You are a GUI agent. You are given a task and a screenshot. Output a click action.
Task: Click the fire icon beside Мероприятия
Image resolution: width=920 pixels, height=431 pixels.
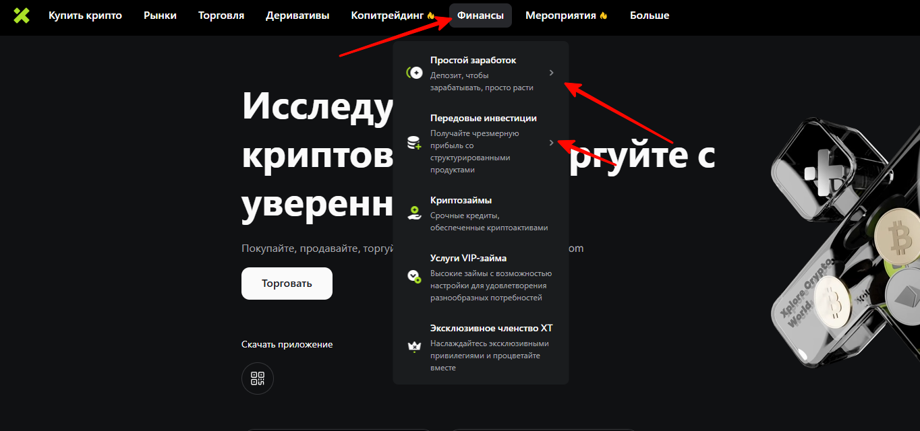click(x=604, y=15)
